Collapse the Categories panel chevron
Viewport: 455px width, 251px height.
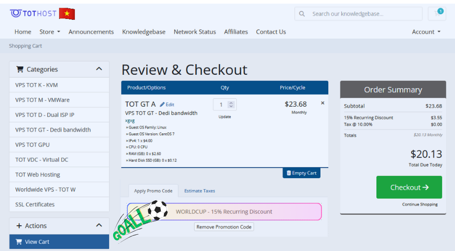click(99, 69)
